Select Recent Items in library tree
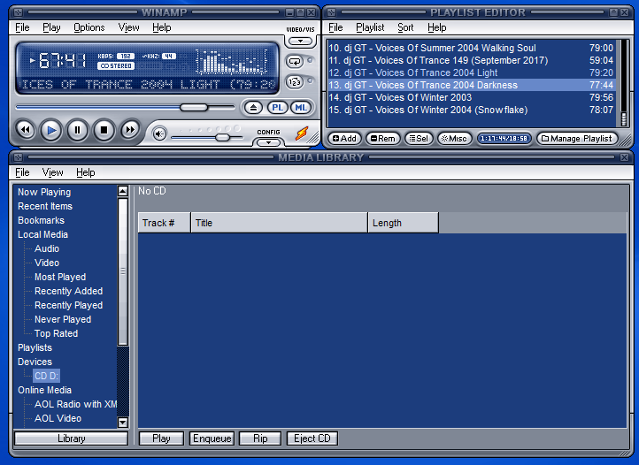Viewport: 639px width, 465px height. (45, 206)
